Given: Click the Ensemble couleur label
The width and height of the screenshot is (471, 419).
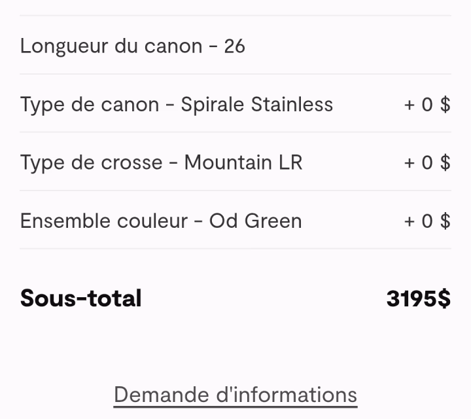Looking at the screenshot, I should [x=104, y=221].
